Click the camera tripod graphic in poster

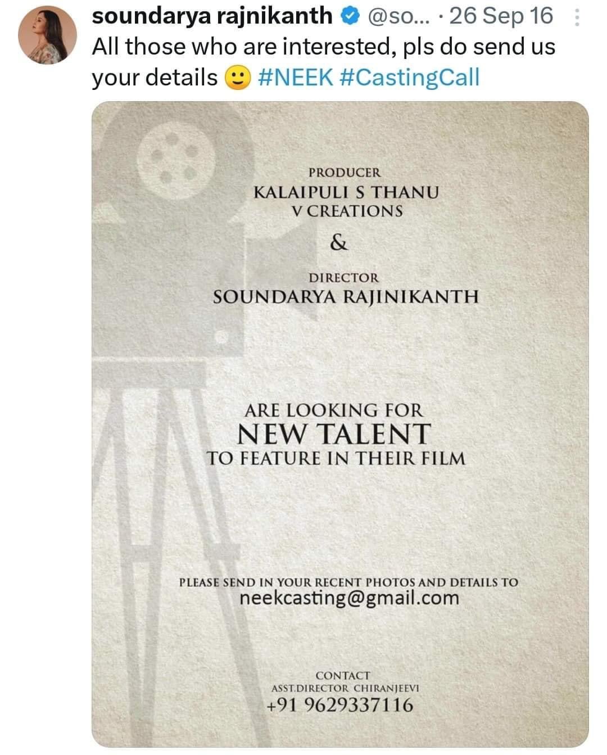[163, 506]
